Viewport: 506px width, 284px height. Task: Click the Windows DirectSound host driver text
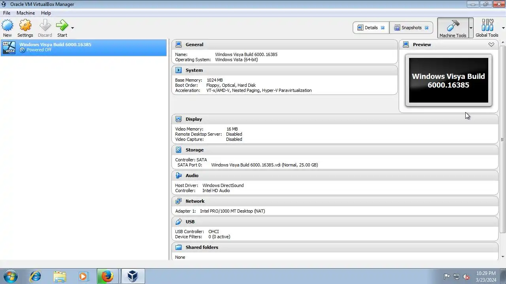223,185
